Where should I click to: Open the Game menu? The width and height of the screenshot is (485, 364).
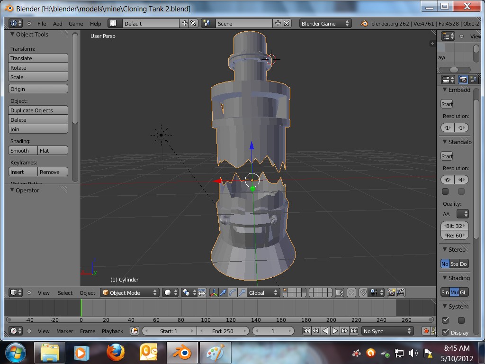click(x=75, y=23)
